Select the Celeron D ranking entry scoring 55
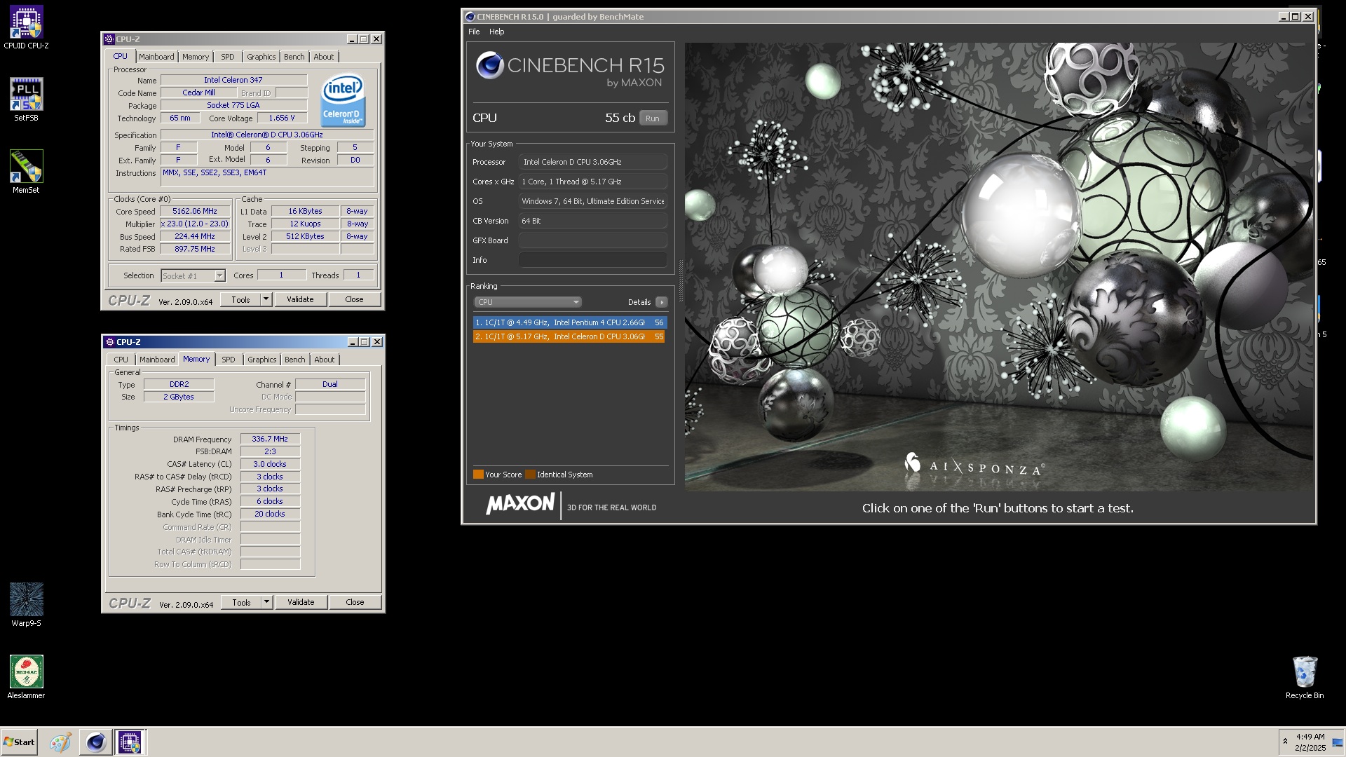The width and height of the screenshot is (1346, 757). 569,336
